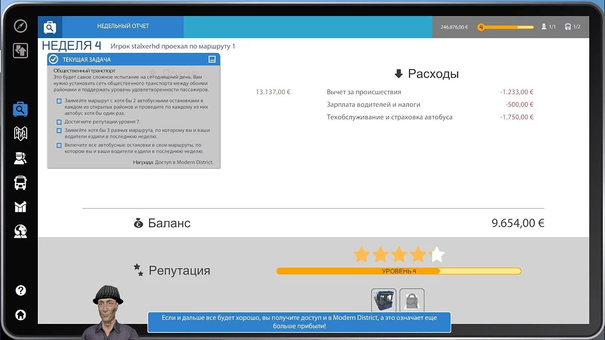The image size is (605, 340).
Task: Click the locked reward bag icon
Action: point(412,301)
